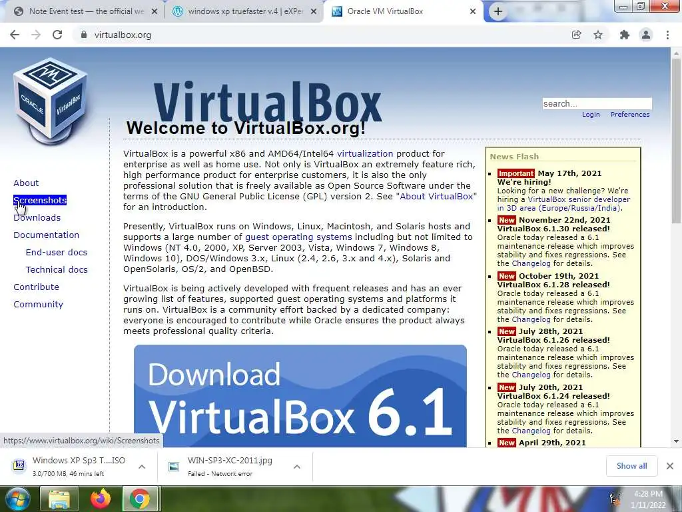Close the windows xp truefaster tab
Image resolution: width=682 pixels, height=512 pixels.
click(x=314, y=12)
